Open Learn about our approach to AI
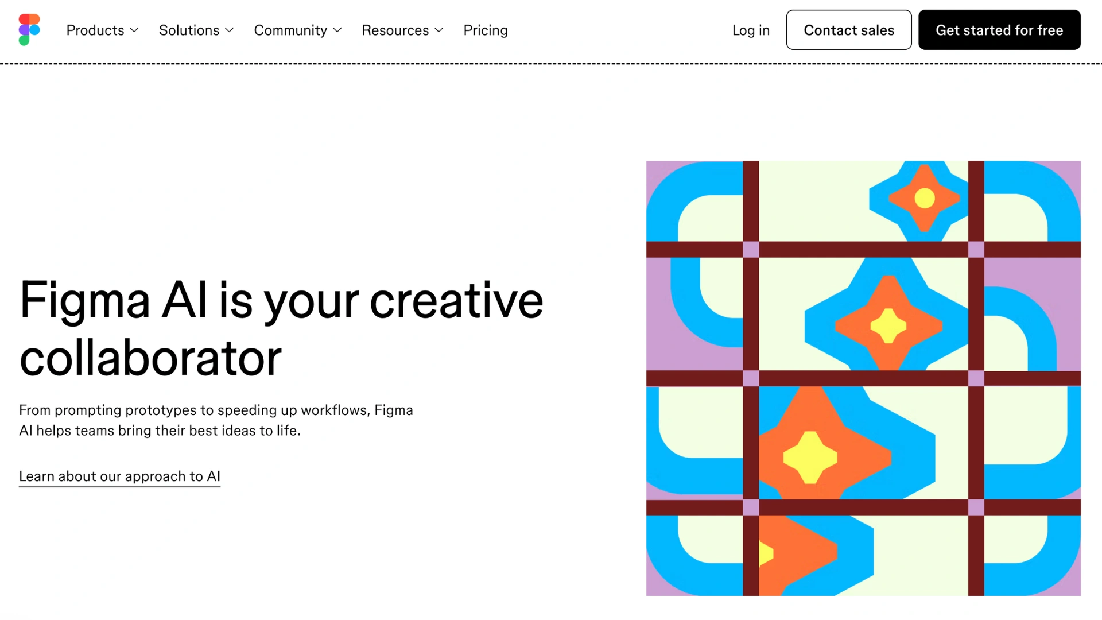 [119, 476]
